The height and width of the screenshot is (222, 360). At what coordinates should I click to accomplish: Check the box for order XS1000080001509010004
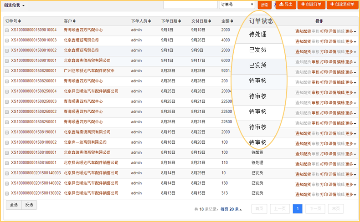[7, 30]
